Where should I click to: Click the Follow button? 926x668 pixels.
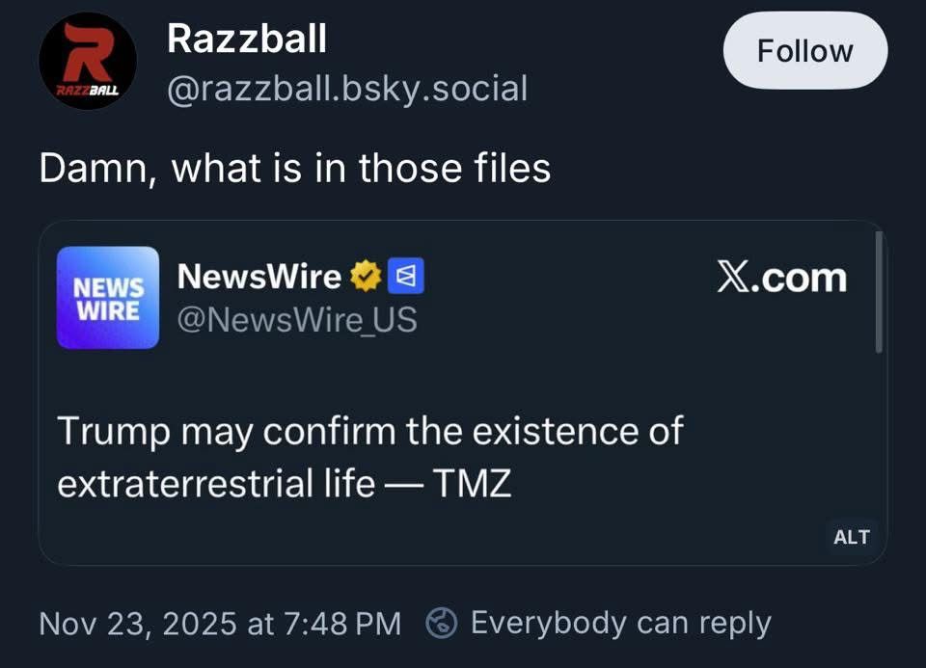(804, 51)
